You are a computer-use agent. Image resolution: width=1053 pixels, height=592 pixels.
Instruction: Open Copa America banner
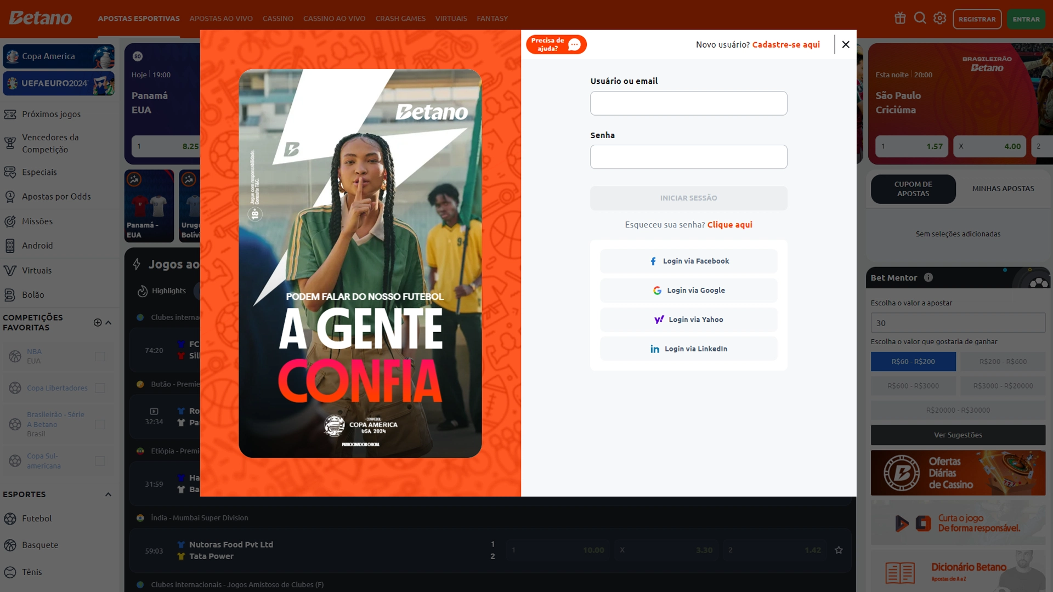(59, 56)
